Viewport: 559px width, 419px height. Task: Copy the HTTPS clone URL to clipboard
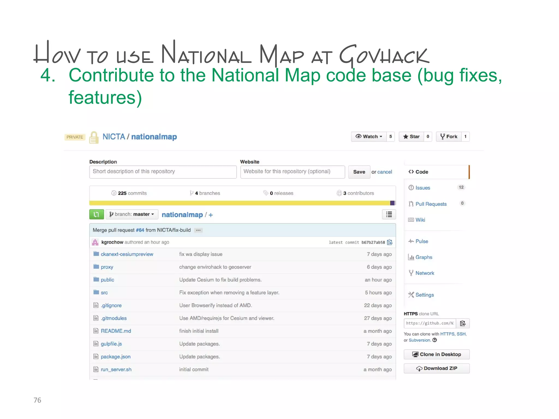(463, 323)
